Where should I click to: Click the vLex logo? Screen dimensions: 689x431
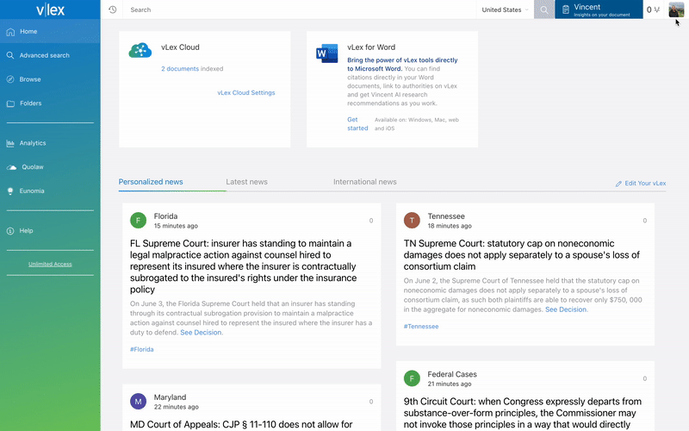pos(50,9)
